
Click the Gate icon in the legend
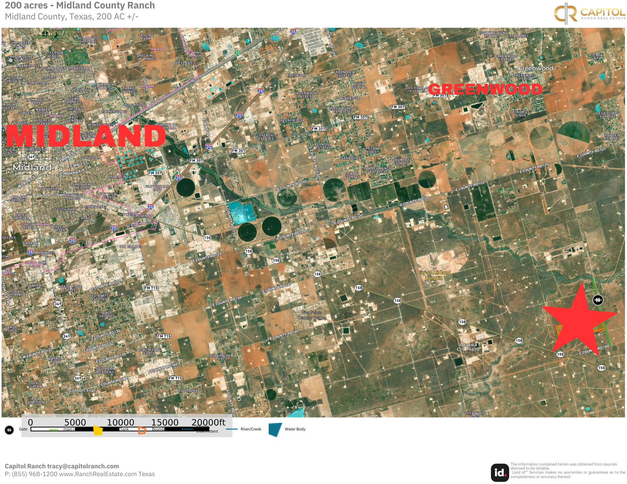[9, 430]
